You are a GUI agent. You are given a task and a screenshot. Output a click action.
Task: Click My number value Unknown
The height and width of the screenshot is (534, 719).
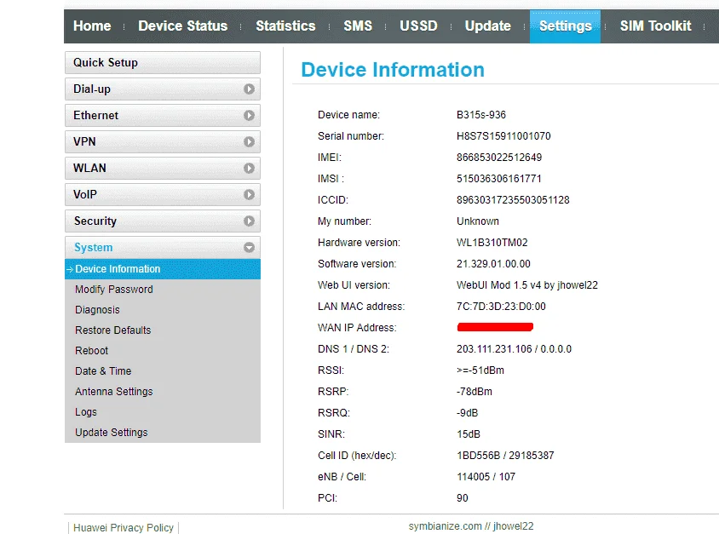tap(477, 221)
